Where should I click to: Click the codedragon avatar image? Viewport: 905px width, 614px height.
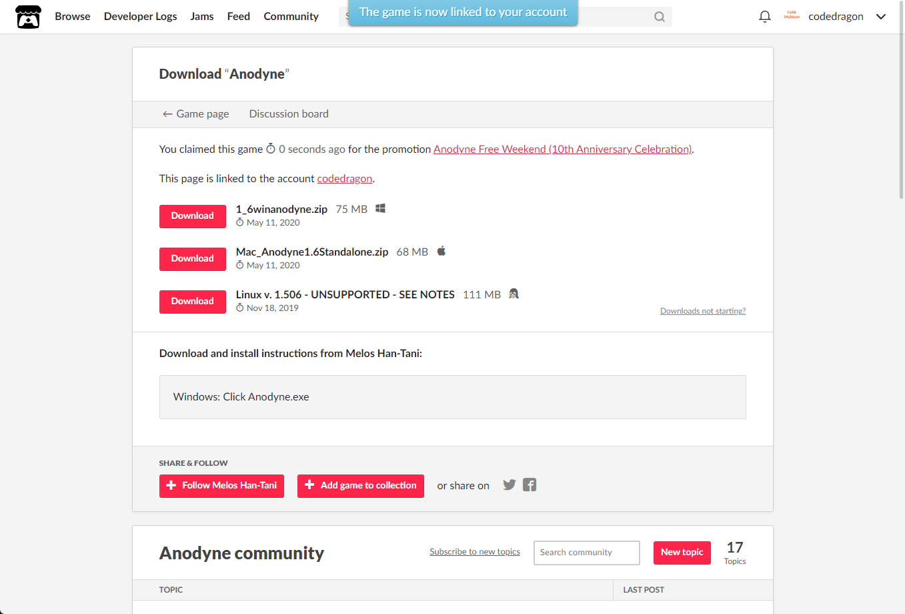coord(792,16)
